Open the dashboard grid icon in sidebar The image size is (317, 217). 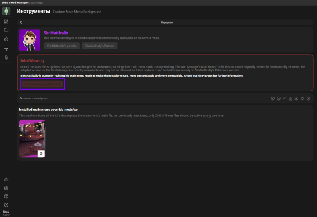click(x=6, y=21)
